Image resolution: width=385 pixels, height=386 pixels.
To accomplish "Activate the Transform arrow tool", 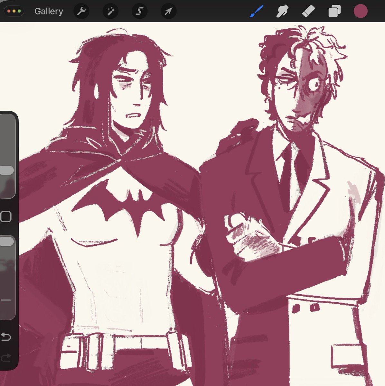I will click(x=168, y=12).
